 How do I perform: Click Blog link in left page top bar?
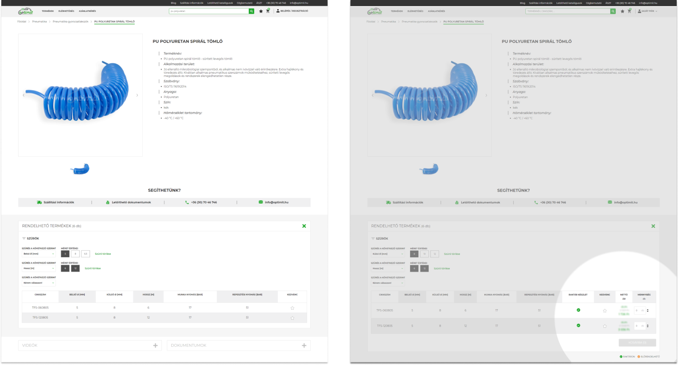click(173, 3)
